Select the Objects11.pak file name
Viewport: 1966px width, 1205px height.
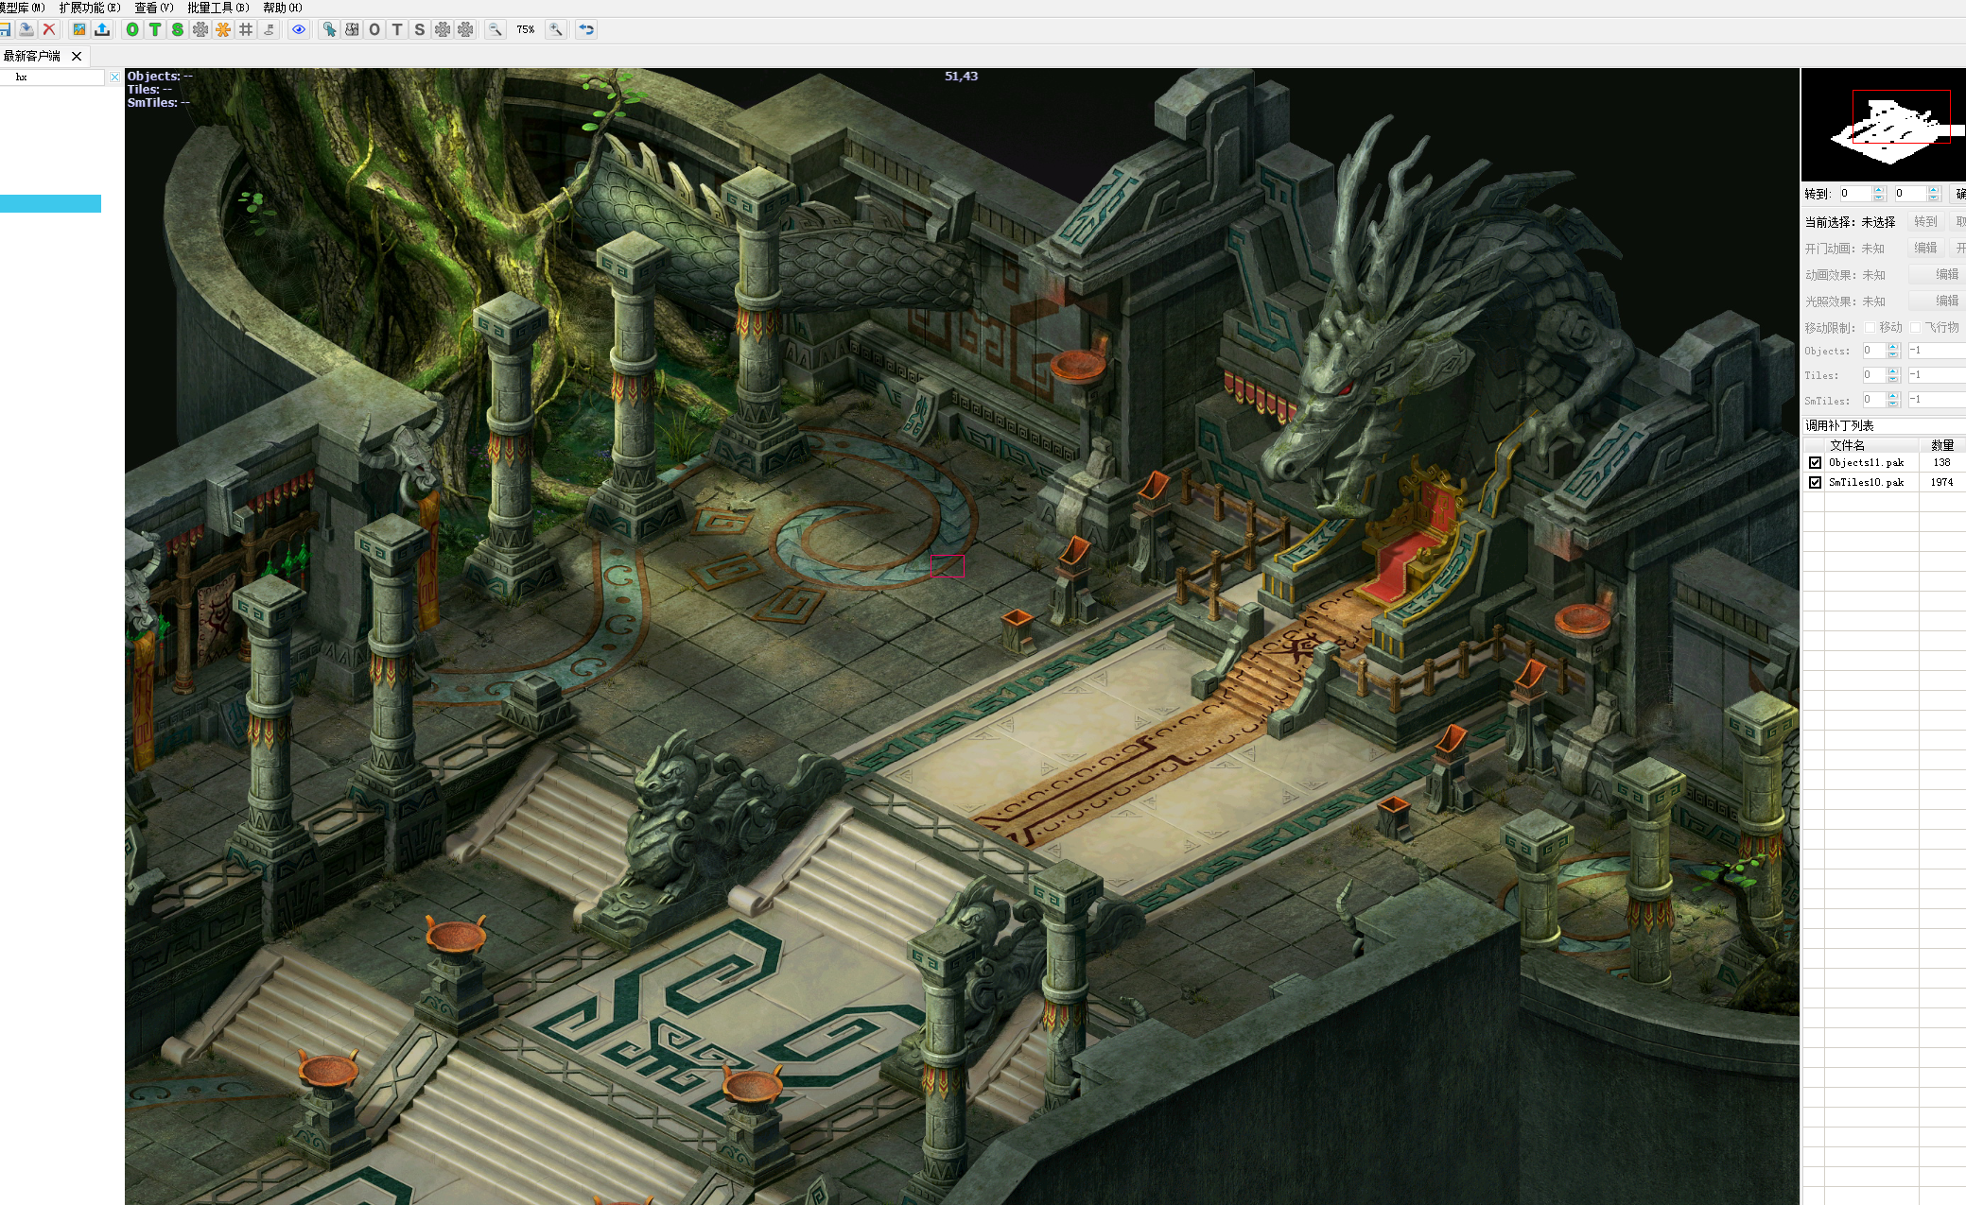[1866, 462]
